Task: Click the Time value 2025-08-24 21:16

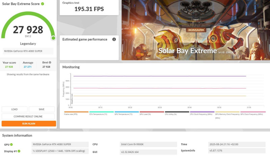Action: (237, 144)
